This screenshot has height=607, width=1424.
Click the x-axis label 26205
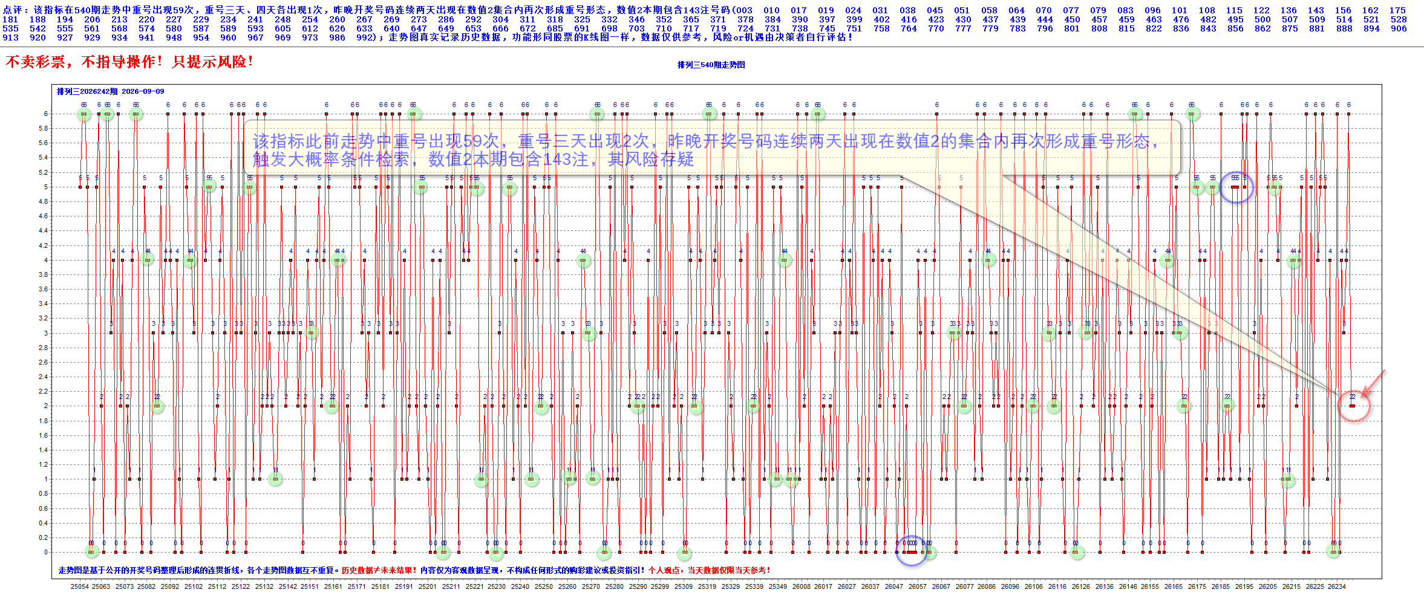1267,586
